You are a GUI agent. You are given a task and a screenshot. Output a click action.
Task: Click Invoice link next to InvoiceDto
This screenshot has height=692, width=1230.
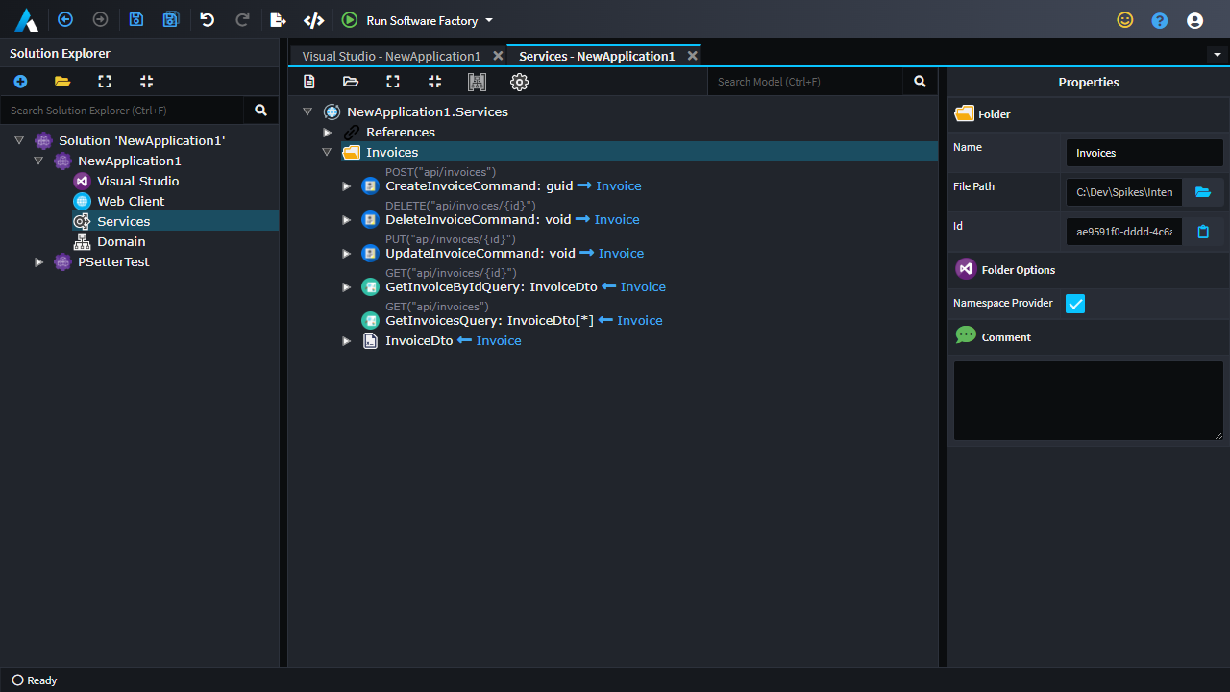point(499,340)
